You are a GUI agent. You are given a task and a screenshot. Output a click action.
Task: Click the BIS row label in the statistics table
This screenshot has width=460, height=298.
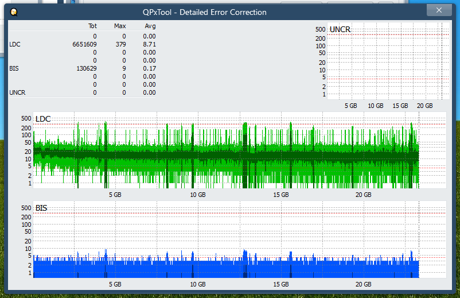click(14, 68)
